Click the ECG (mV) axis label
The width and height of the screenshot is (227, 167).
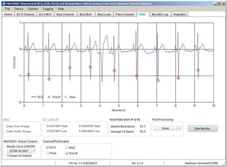(x=14, y=63)
